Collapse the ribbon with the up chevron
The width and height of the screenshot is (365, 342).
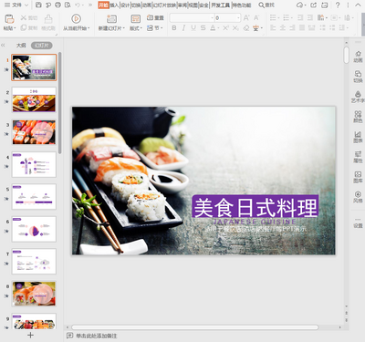coord(358,5)
